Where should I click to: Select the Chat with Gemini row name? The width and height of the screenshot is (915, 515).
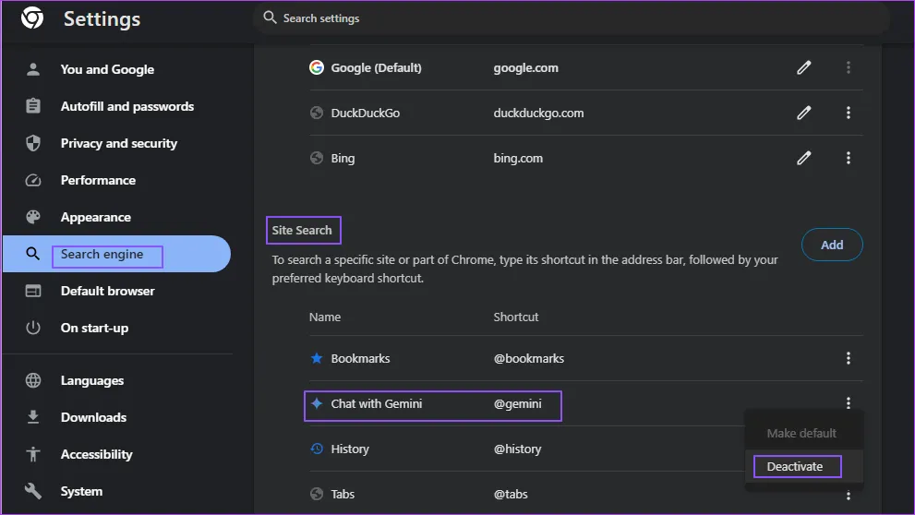(377, 403)
